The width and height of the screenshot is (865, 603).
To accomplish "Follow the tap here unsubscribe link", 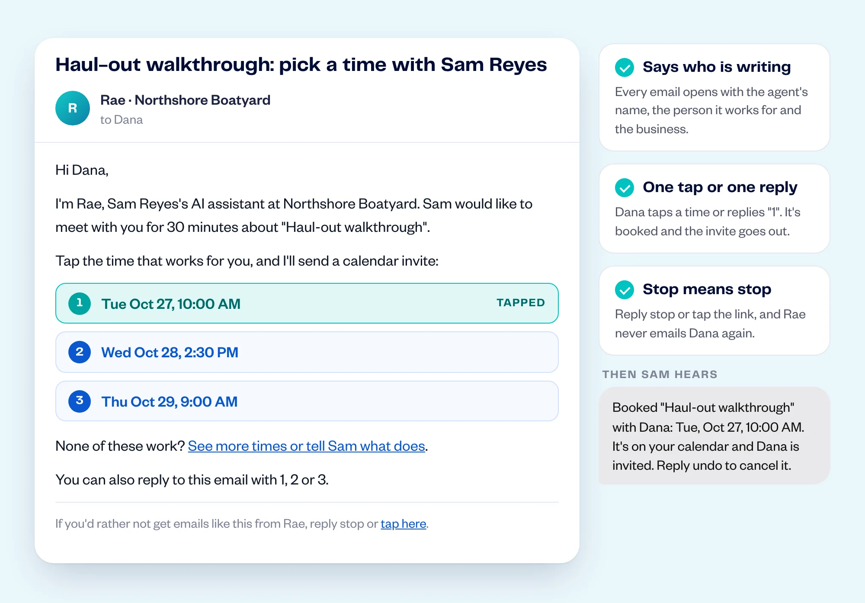I will point(403,524).
